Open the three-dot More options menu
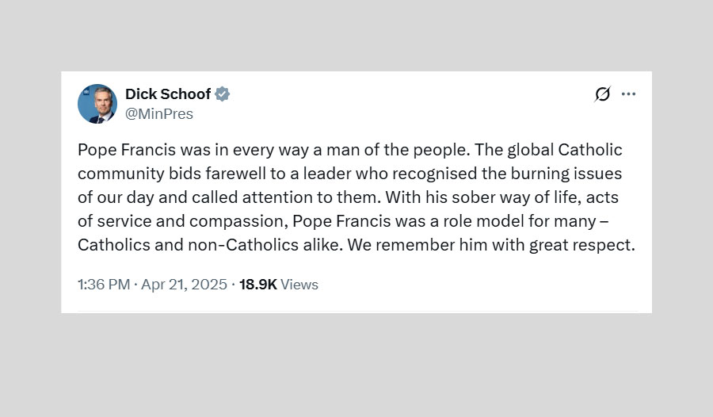 pos(628,94)
